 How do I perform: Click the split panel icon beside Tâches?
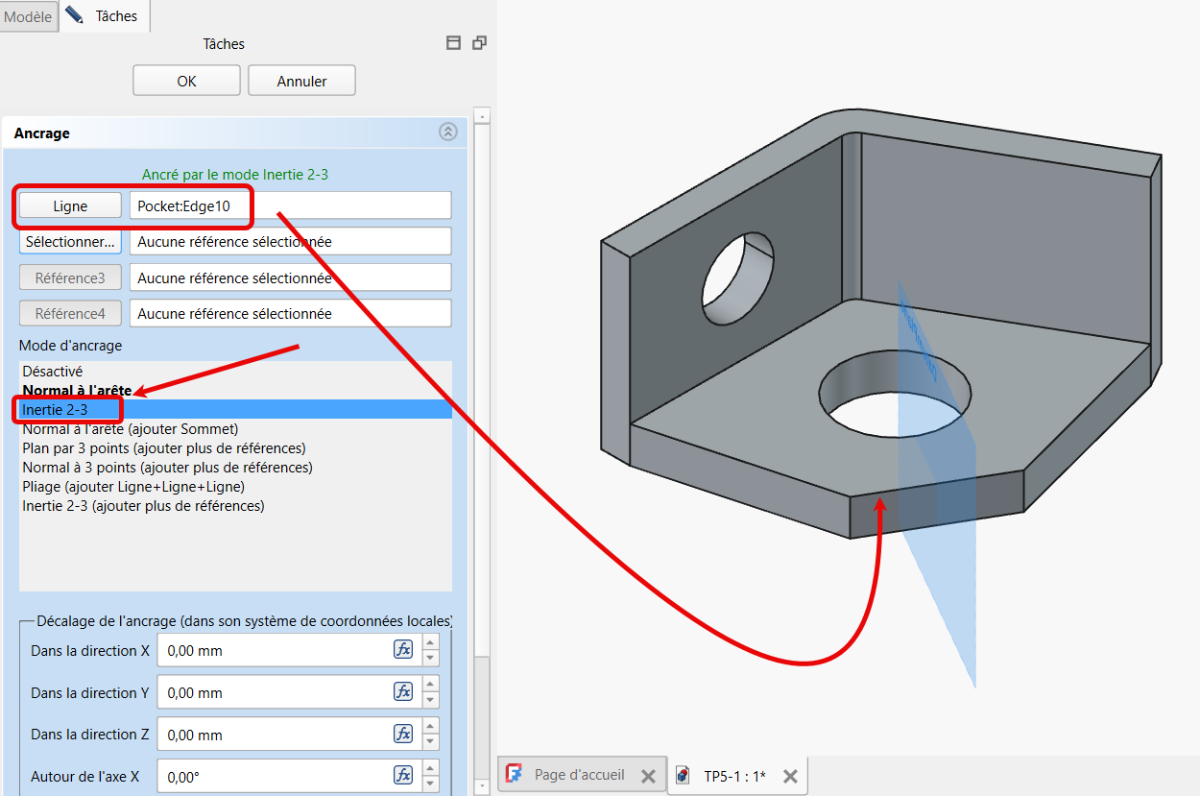click(454, 43)
